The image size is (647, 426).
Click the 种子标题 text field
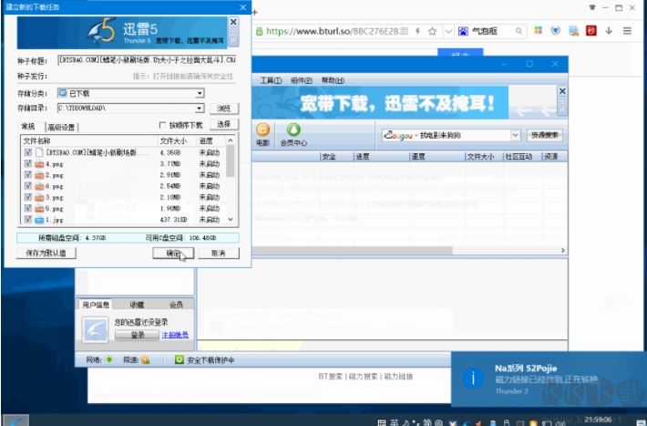(x=147, y=60)
